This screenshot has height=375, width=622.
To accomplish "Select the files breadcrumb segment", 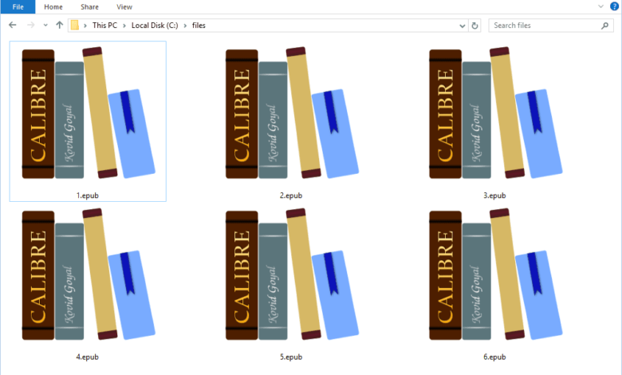I will [199, 25].
